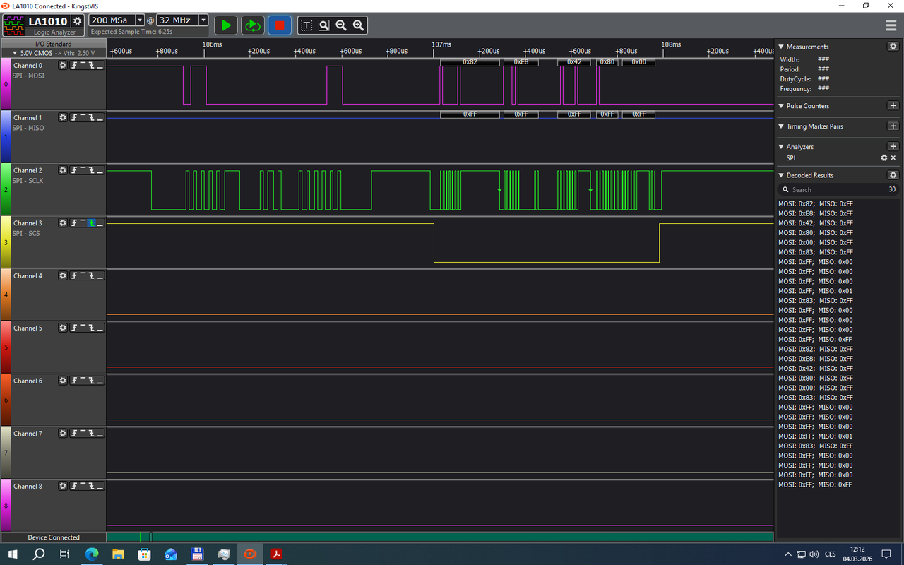Open the Channel 1 settings gear
This screenshot has width=904, height=565.
pos(63,117)
